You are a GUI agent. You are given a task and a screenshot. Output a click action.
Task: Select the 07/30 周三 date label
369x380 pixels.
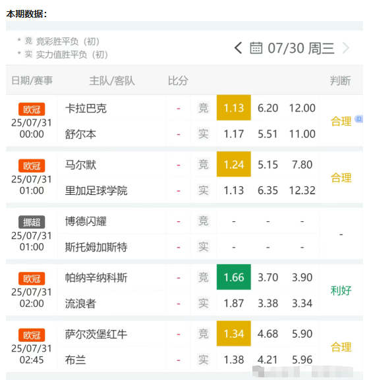click(x=301, y=48)
